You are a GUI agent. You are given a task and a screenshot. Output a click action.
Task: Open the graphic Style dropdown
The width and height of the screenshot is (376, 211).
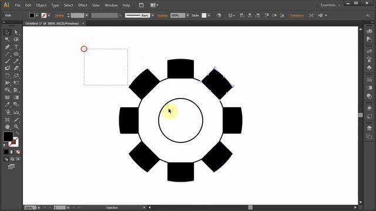point(209,15)
